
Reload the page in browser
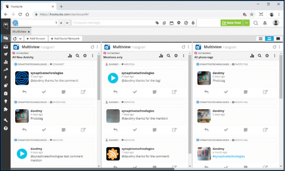pyautogui.click(x=20, y=14)
